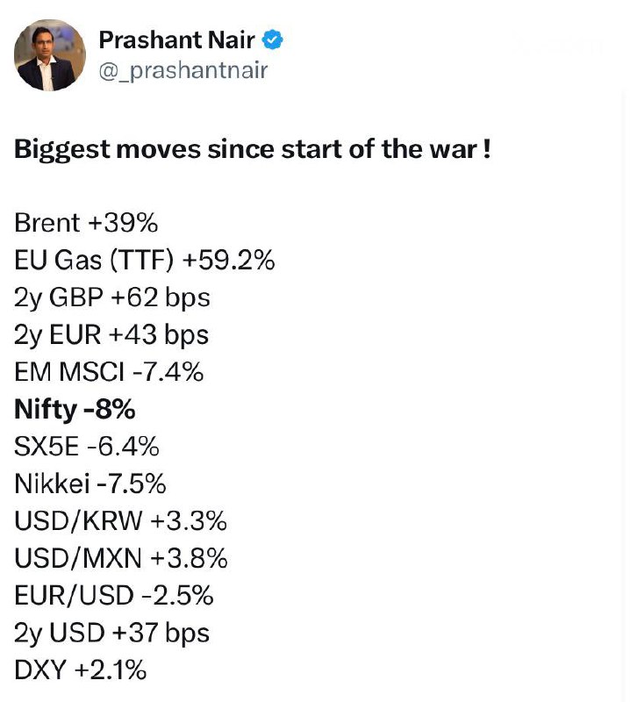This screenshot has width=630, height=702.
Task: Click the Brent +39% line
Action: pyautogui.click(x=86, y=223)
